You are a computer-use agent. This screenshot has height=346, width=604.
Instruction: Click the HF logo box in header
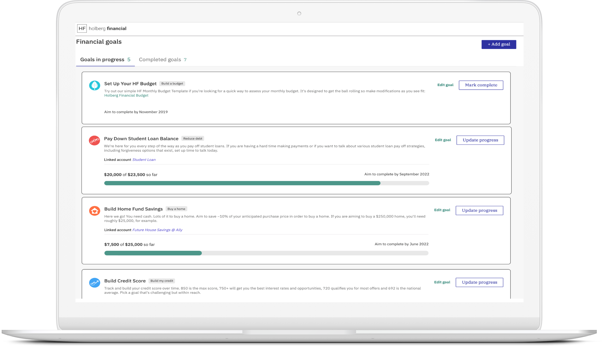pos(82,29)
